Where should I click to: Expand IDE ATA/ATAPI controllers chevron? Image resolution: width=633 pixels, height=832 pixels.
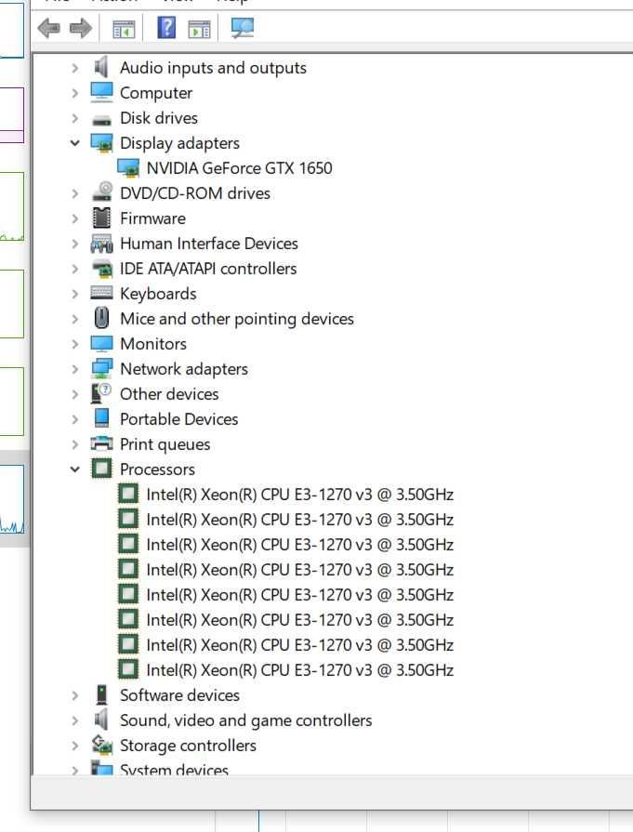(74, 269)
